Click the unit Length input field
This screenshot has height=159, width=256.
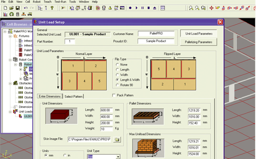pos(106,110)
